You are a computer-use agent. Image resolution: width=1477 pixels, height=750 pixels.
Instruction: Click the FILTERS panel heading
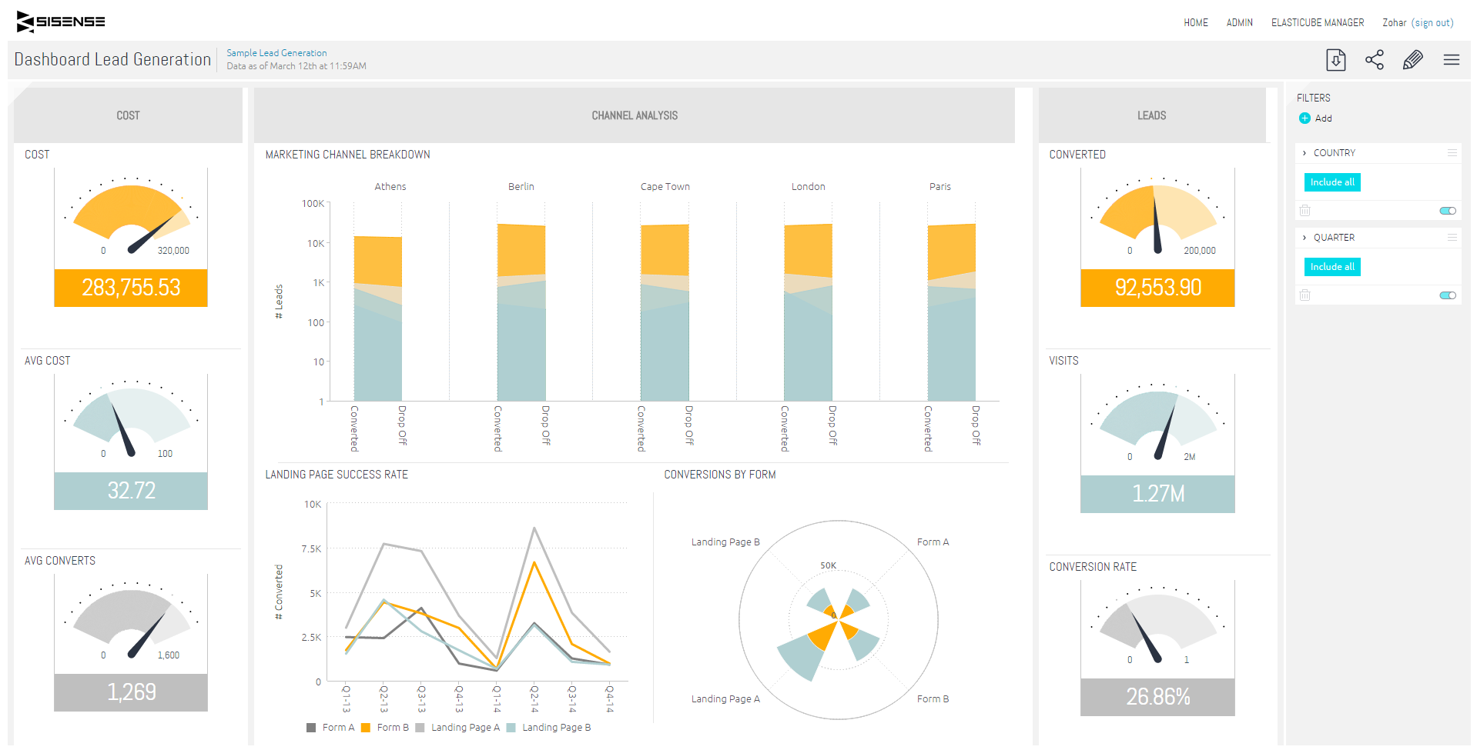pyautogui.click(x=1314, y=98)
